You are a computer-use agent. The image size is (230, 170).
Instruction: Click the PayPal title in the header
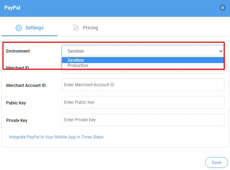pos(12,8)
